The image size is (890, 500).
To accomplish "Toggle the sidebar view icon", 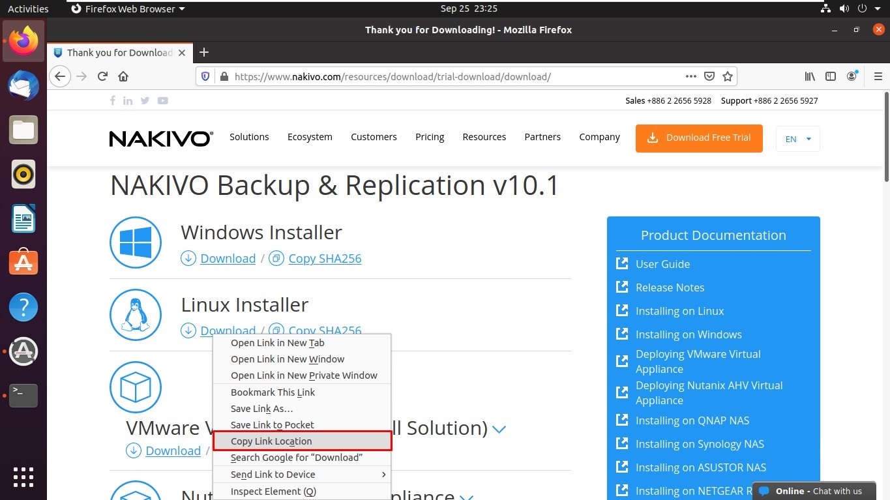I will point(831,76).
